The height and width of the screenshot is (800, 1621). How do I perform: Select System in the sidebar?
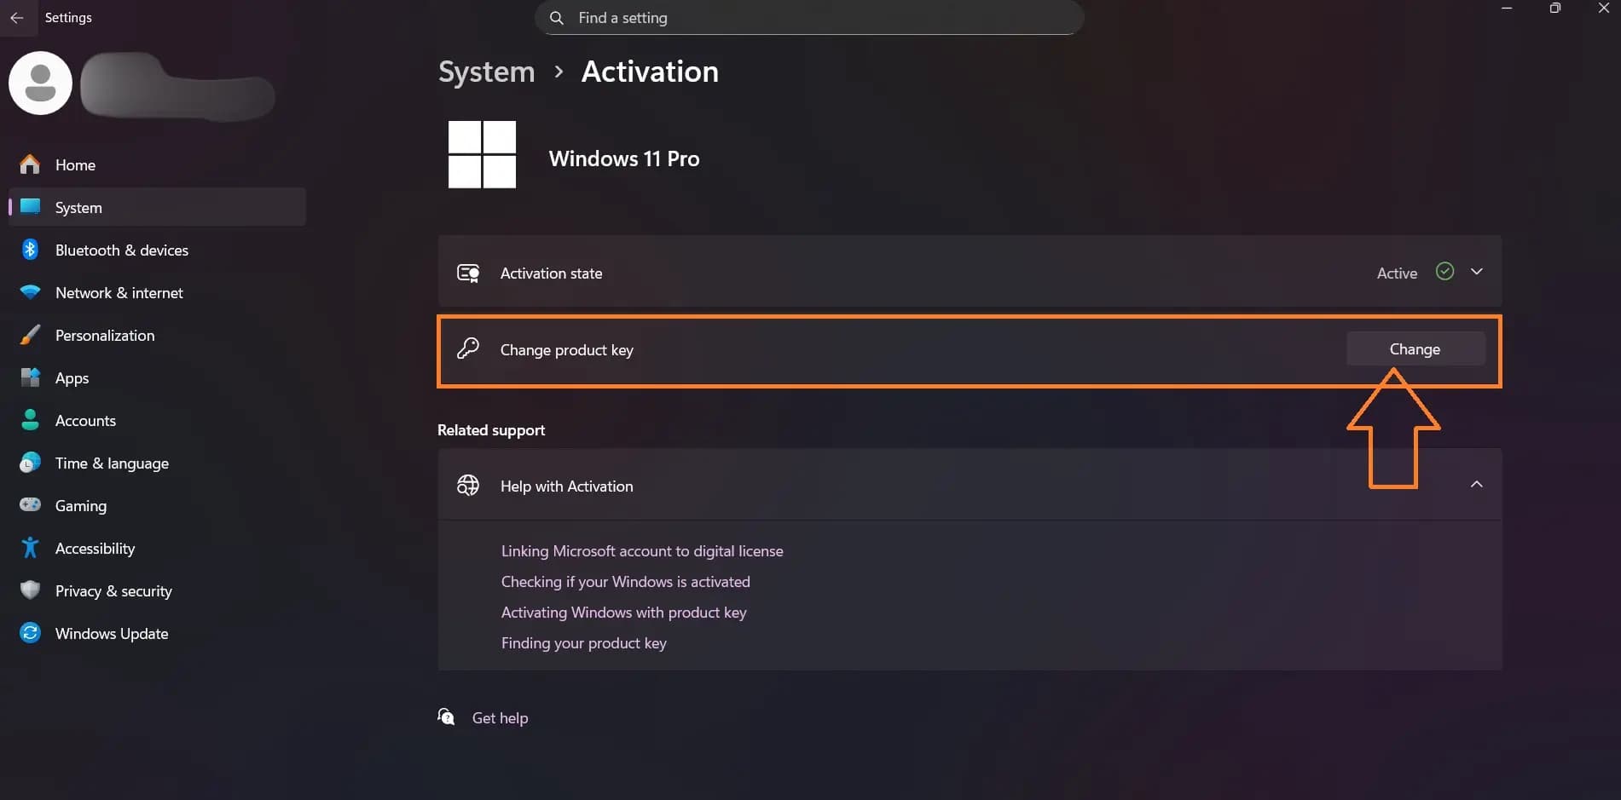click(157, 207)
